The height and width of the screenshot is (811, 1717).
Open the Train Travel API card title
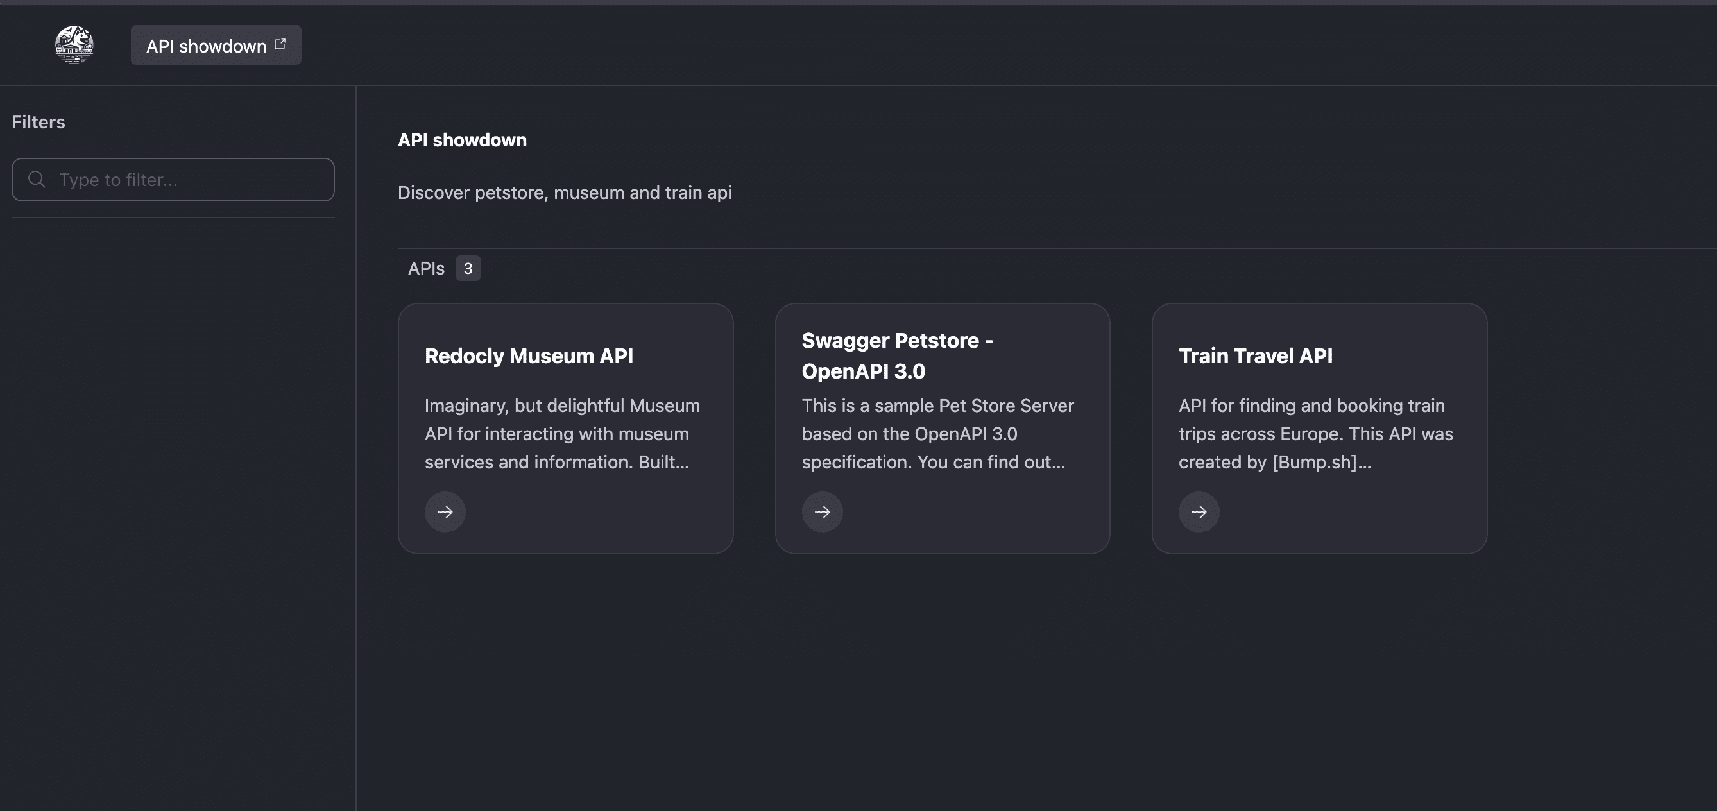pos(1256,356)
